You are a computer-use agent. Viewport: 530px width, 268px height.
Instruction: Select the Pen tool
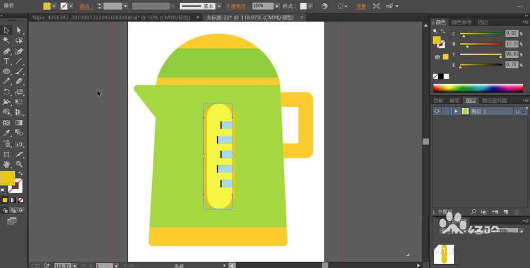click(x=6, y=51)
